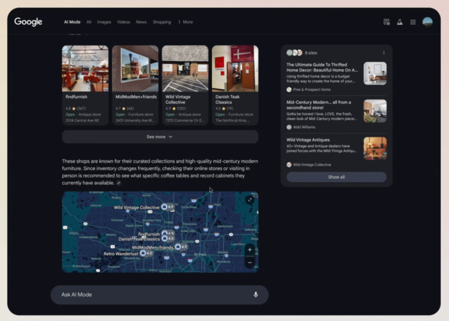Image resolution: width=449 pixels, height=321 pixels.
Task: Open the sites panel three-dot menu
Action: click(x=384, y=53)
